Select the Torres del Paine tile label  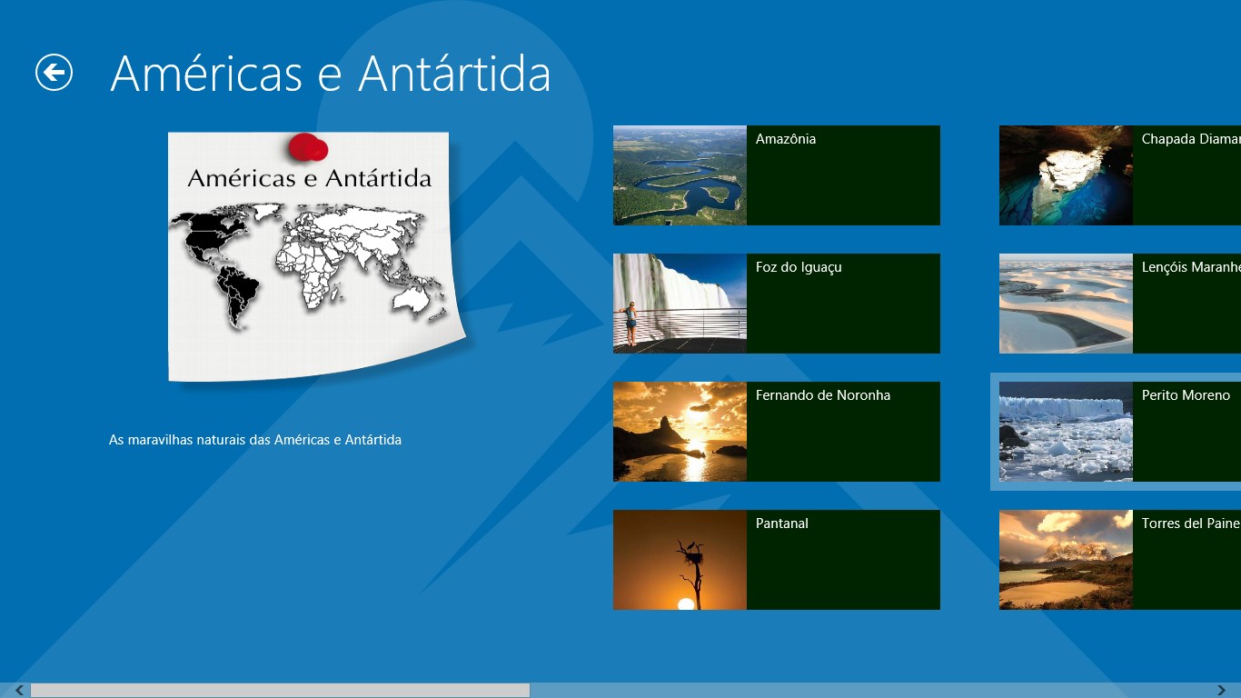tap(1191, 523)
